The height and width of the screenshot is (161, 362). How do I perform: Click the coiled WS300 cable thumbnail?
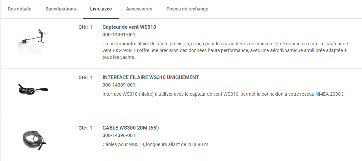34,139
